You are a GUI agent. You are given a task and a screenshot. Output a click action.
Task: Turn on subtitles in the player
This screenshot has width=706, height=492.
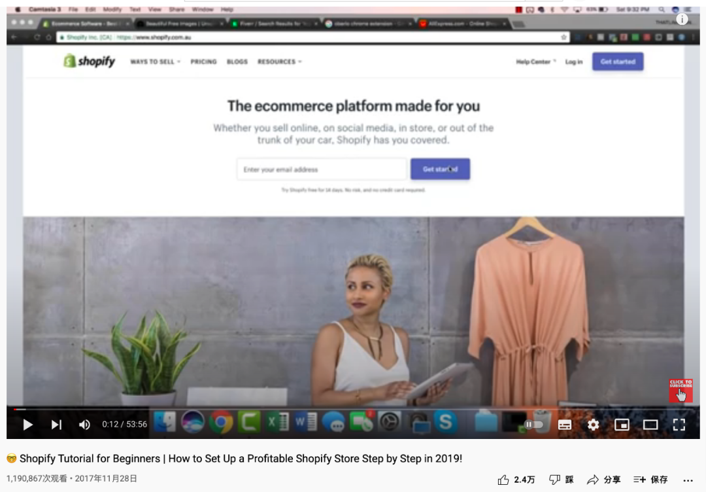click(565, 425)
